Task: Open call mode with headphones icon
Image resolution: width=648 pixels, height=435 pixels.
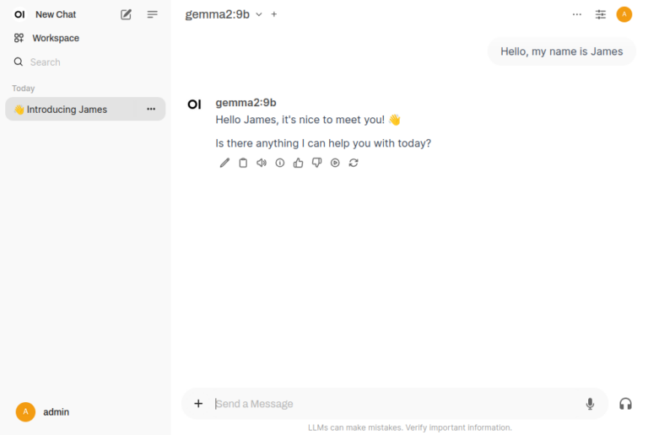Action: [x=625, y=404]
